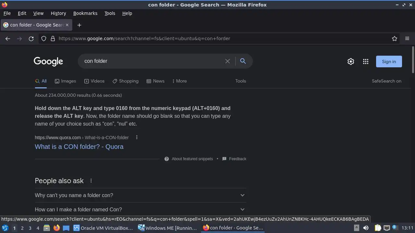Clear the Google search box text
Viewport: 415px width, 233px height.
point(228,61)
